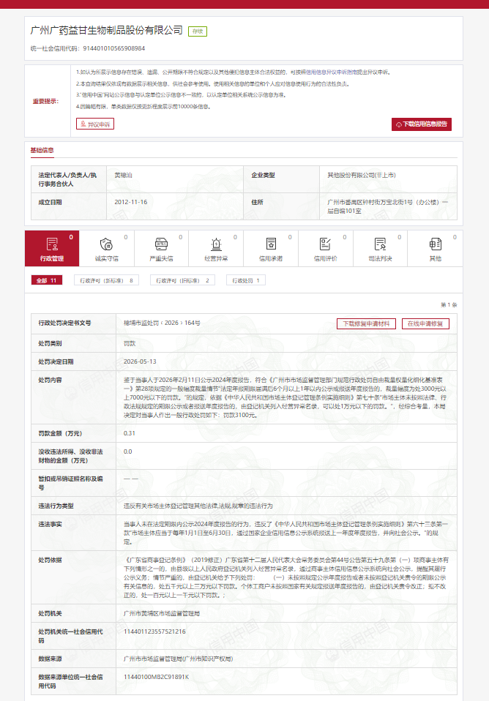Filter by 行政许可(旧标准) 2

point(182,280)
